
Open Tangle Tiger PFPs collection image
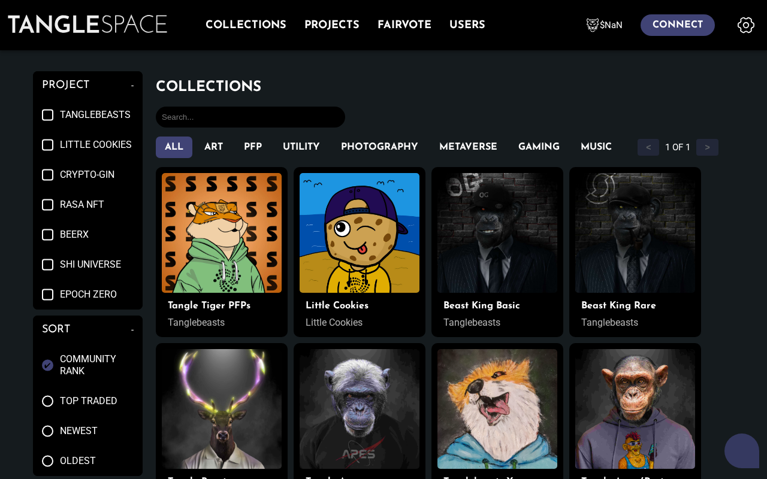click(222, 233)
